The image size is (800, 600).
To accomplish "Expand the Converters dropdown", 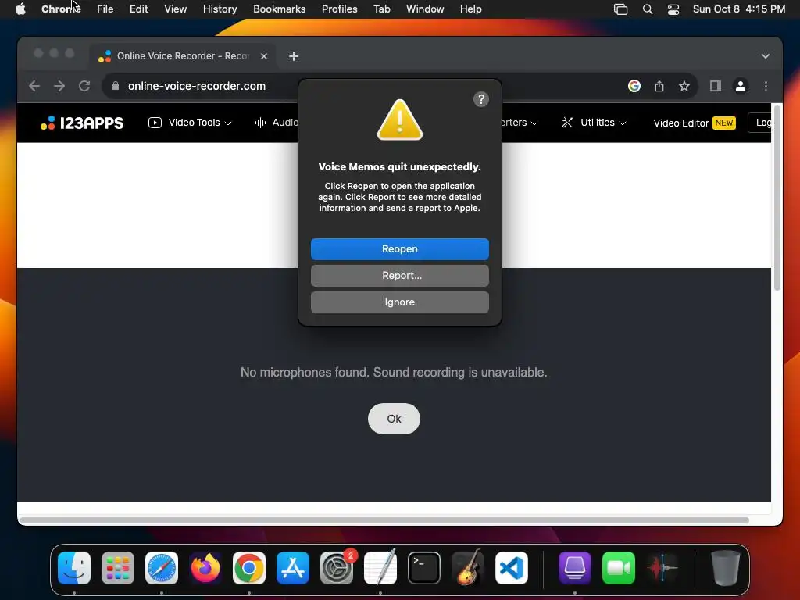I will tap(520, 123).
